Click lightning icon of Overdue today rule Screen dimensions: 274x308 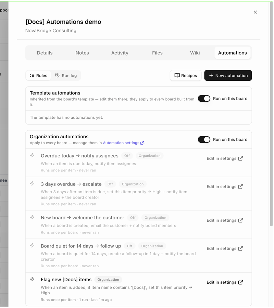pos(32,156)
